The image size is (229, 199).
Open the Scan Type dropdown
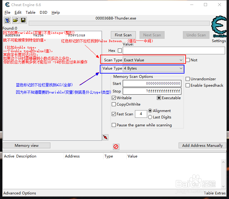153,60
